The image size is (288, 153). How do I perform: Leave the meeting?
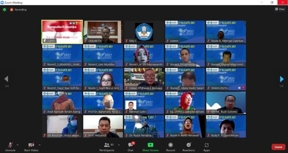coord(278,147)
